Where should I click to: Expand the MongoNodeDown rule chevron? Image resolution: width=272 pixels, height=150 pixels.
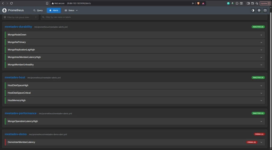261,35
